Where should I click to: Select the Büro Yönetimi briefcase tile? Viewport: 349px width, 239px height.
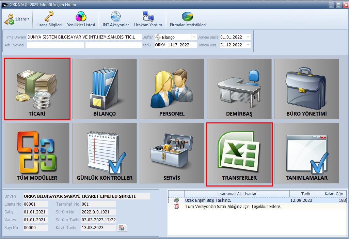306,89
